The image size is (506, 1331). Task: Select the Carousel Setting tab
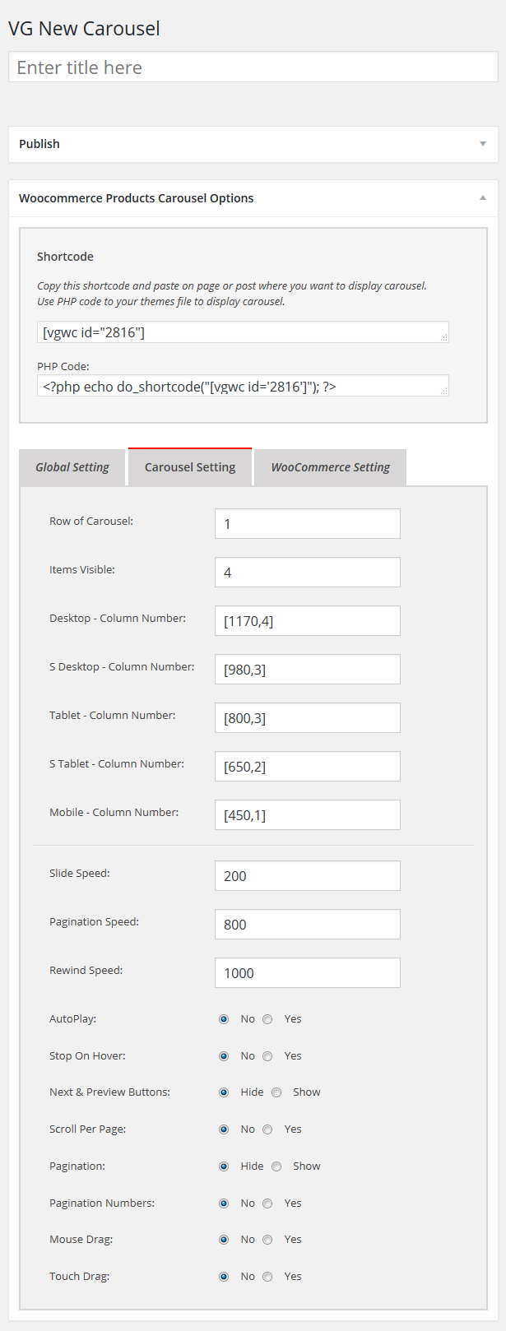pos(190,467)
